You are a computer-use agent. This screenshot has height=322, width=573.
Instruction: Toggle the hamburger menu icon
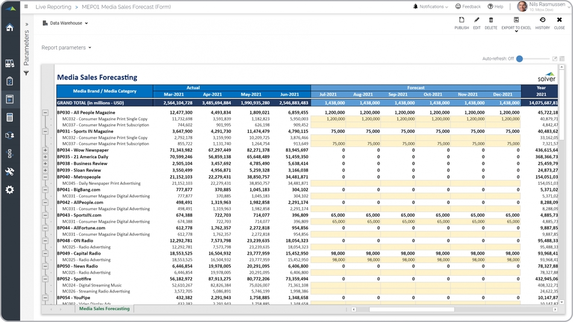pyautogui.click(x=26, y=7)
